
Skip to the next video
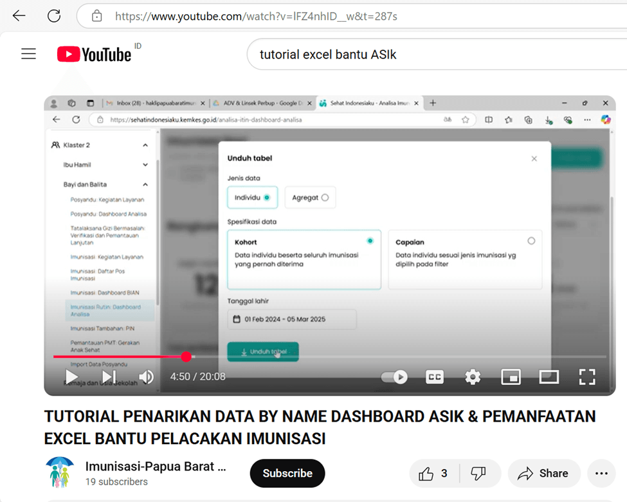(x=109, y=376)
